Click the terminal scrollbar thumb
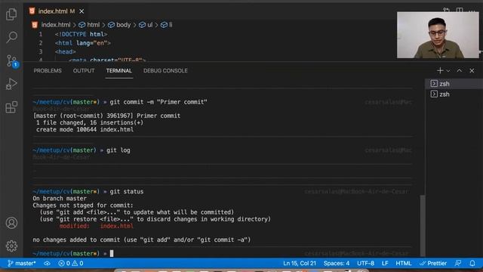Screen dimensions: 483x272 pos(423,226)
